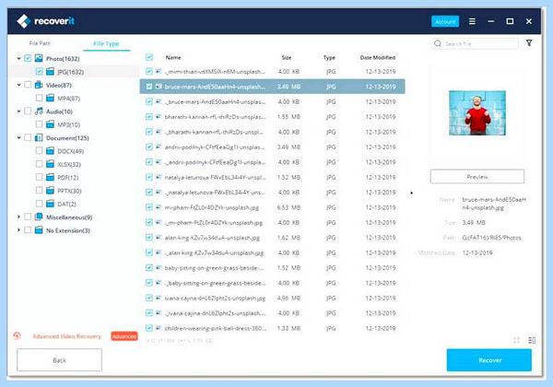Sort by the Name column header
Viewport: 553px width, 387px height.
pyautogui.click(x=173, y=57)
